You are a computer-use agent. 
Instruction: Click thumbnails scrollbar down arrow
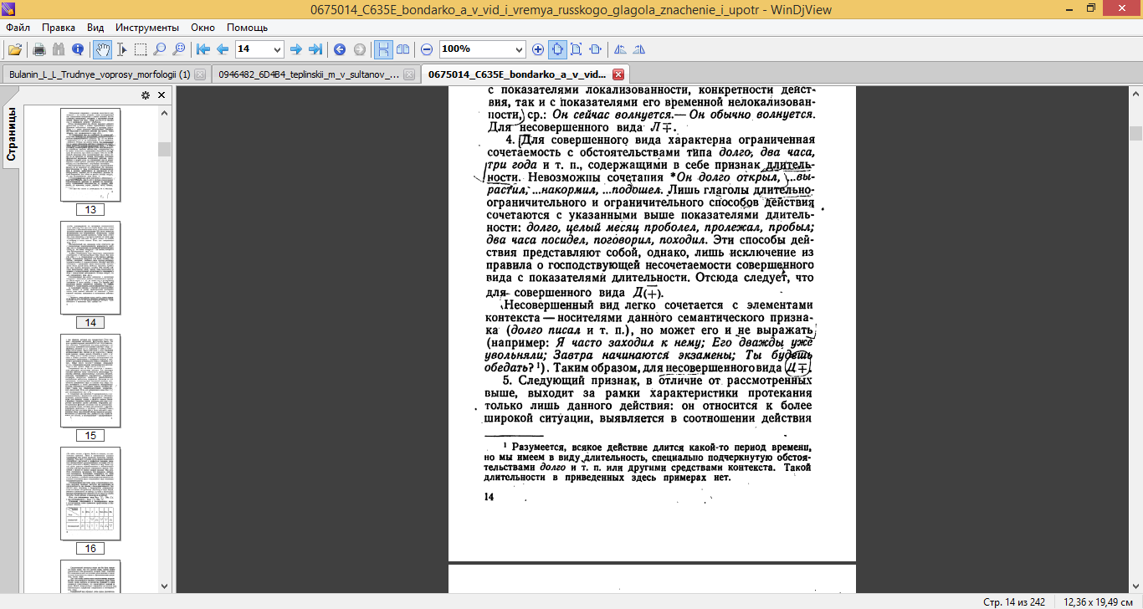click(164, 587)
